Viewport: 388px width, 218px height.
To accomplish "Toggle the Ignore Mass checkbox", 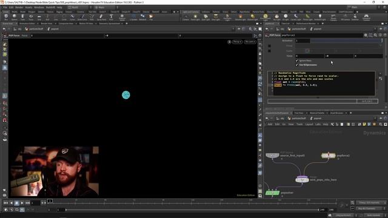I will (296, 61).
